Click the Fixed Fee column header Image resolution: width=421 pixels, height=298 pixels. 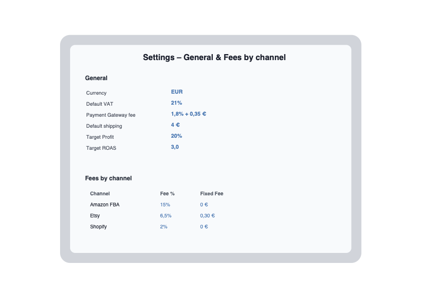coord(212,194)
